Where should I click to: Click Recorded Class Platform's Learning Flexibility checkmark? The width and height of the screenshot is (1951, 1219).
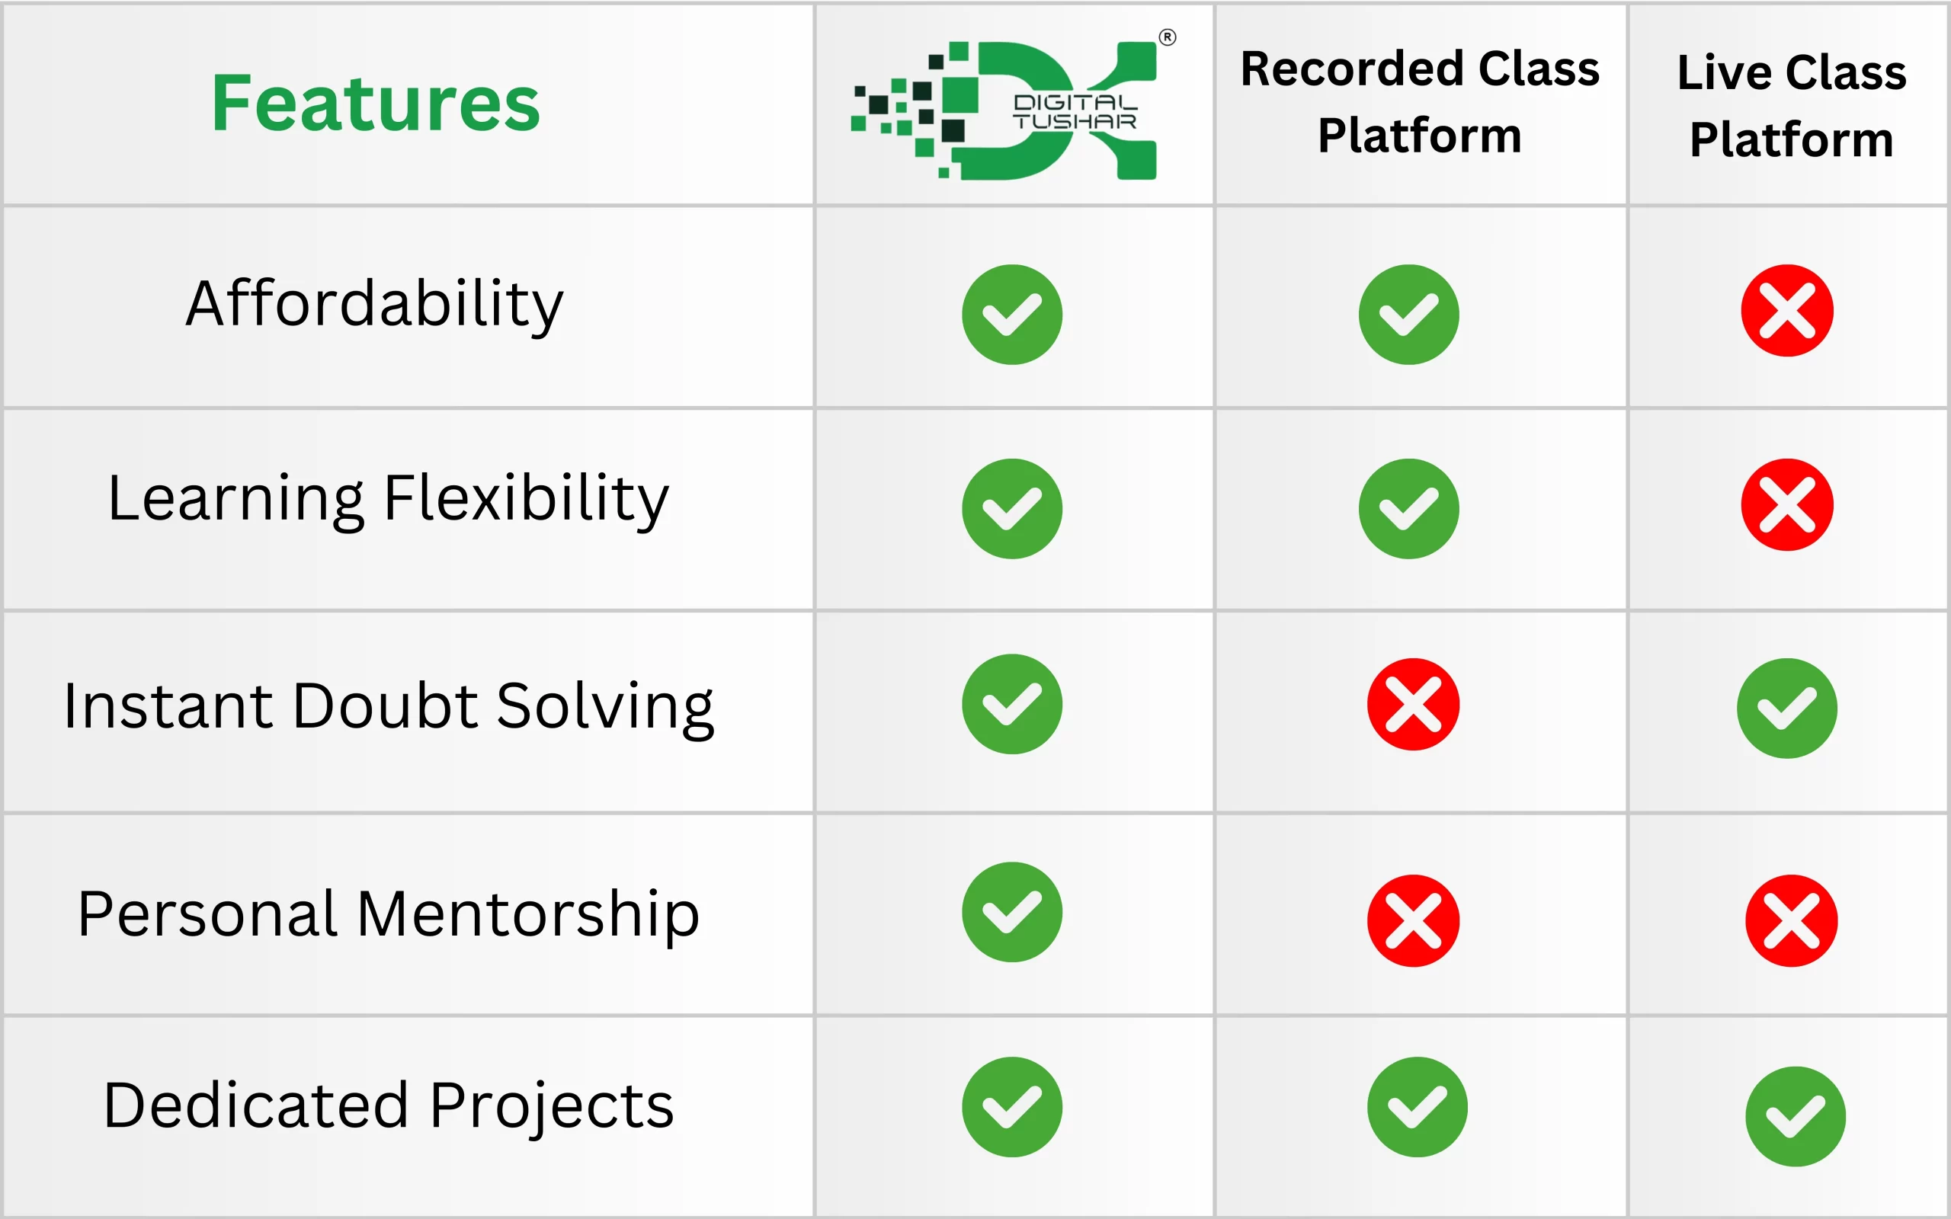click(x=1408, y=509)
